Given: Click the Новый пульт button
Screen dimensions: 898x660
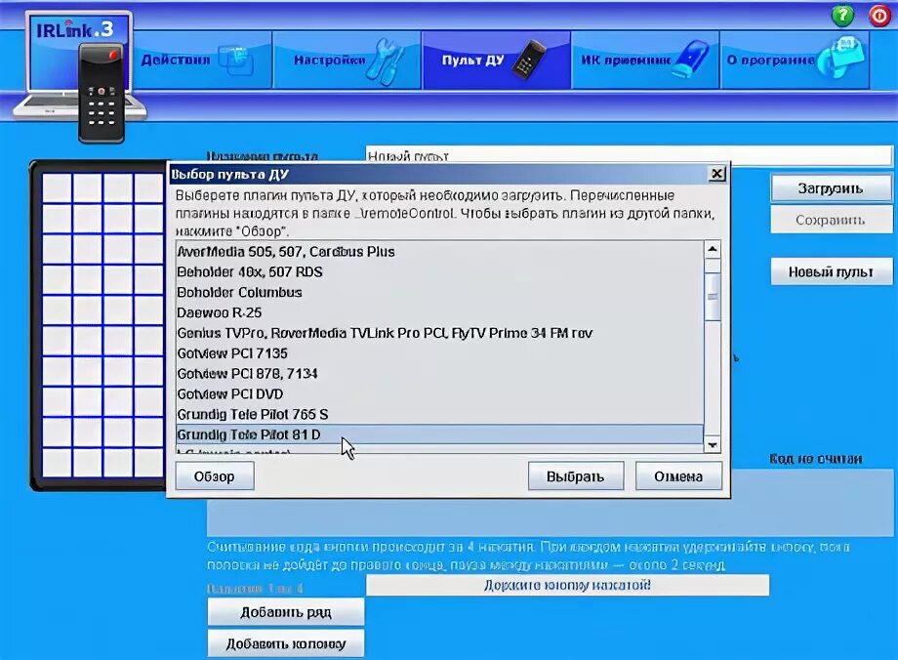Looking at the screenshot, I should (831, 271).
